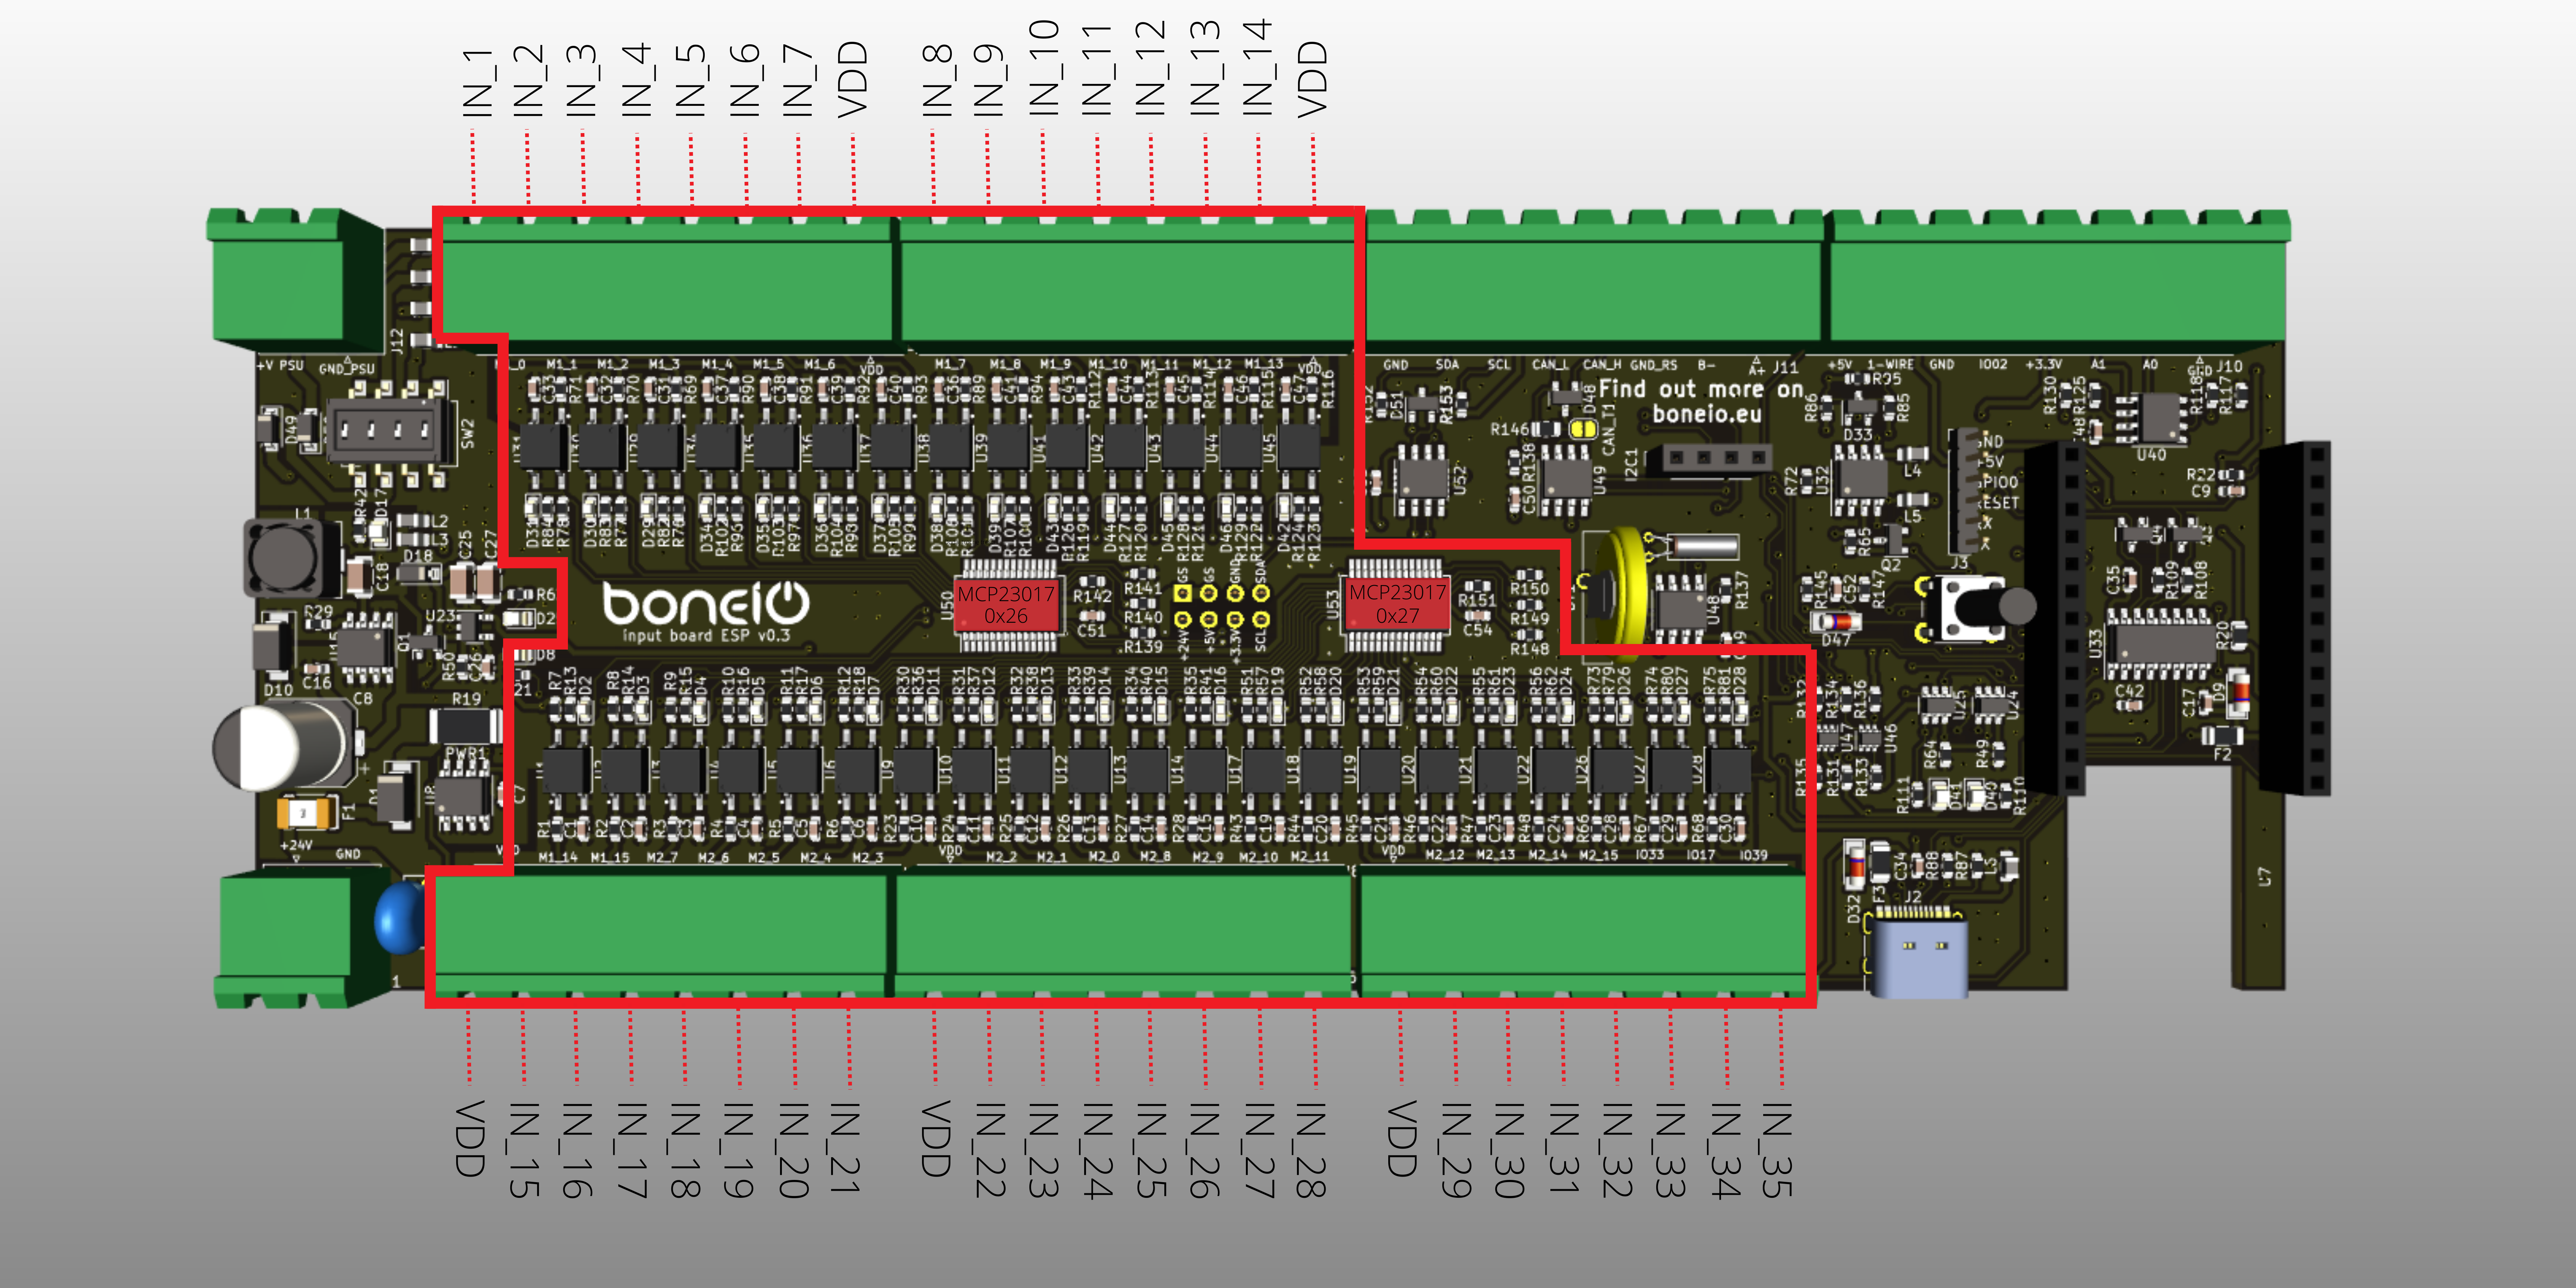Viewport: 2576px width, 1288px height.
Task: Click the boneIO logo on the board
Action: click(705, 603)
